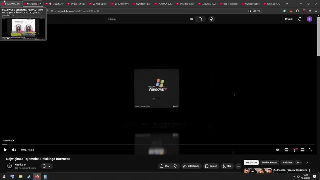Viewport: 320px width, 180px height.
Task: Open the Zjednoczeni Przeciw Rasizmowi video thumbnail
Action: pos(258,171)
